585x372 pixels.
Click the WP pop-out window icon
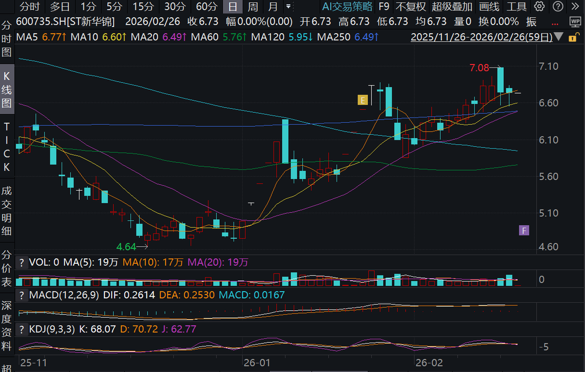coord(576,22)
